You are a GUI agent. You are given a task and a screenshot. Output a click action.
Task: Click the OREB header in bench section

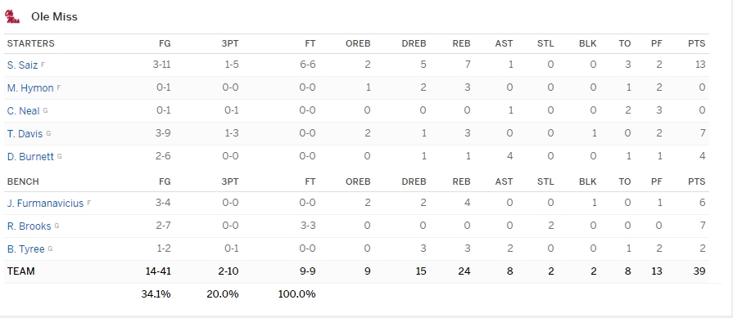point(358,181)
